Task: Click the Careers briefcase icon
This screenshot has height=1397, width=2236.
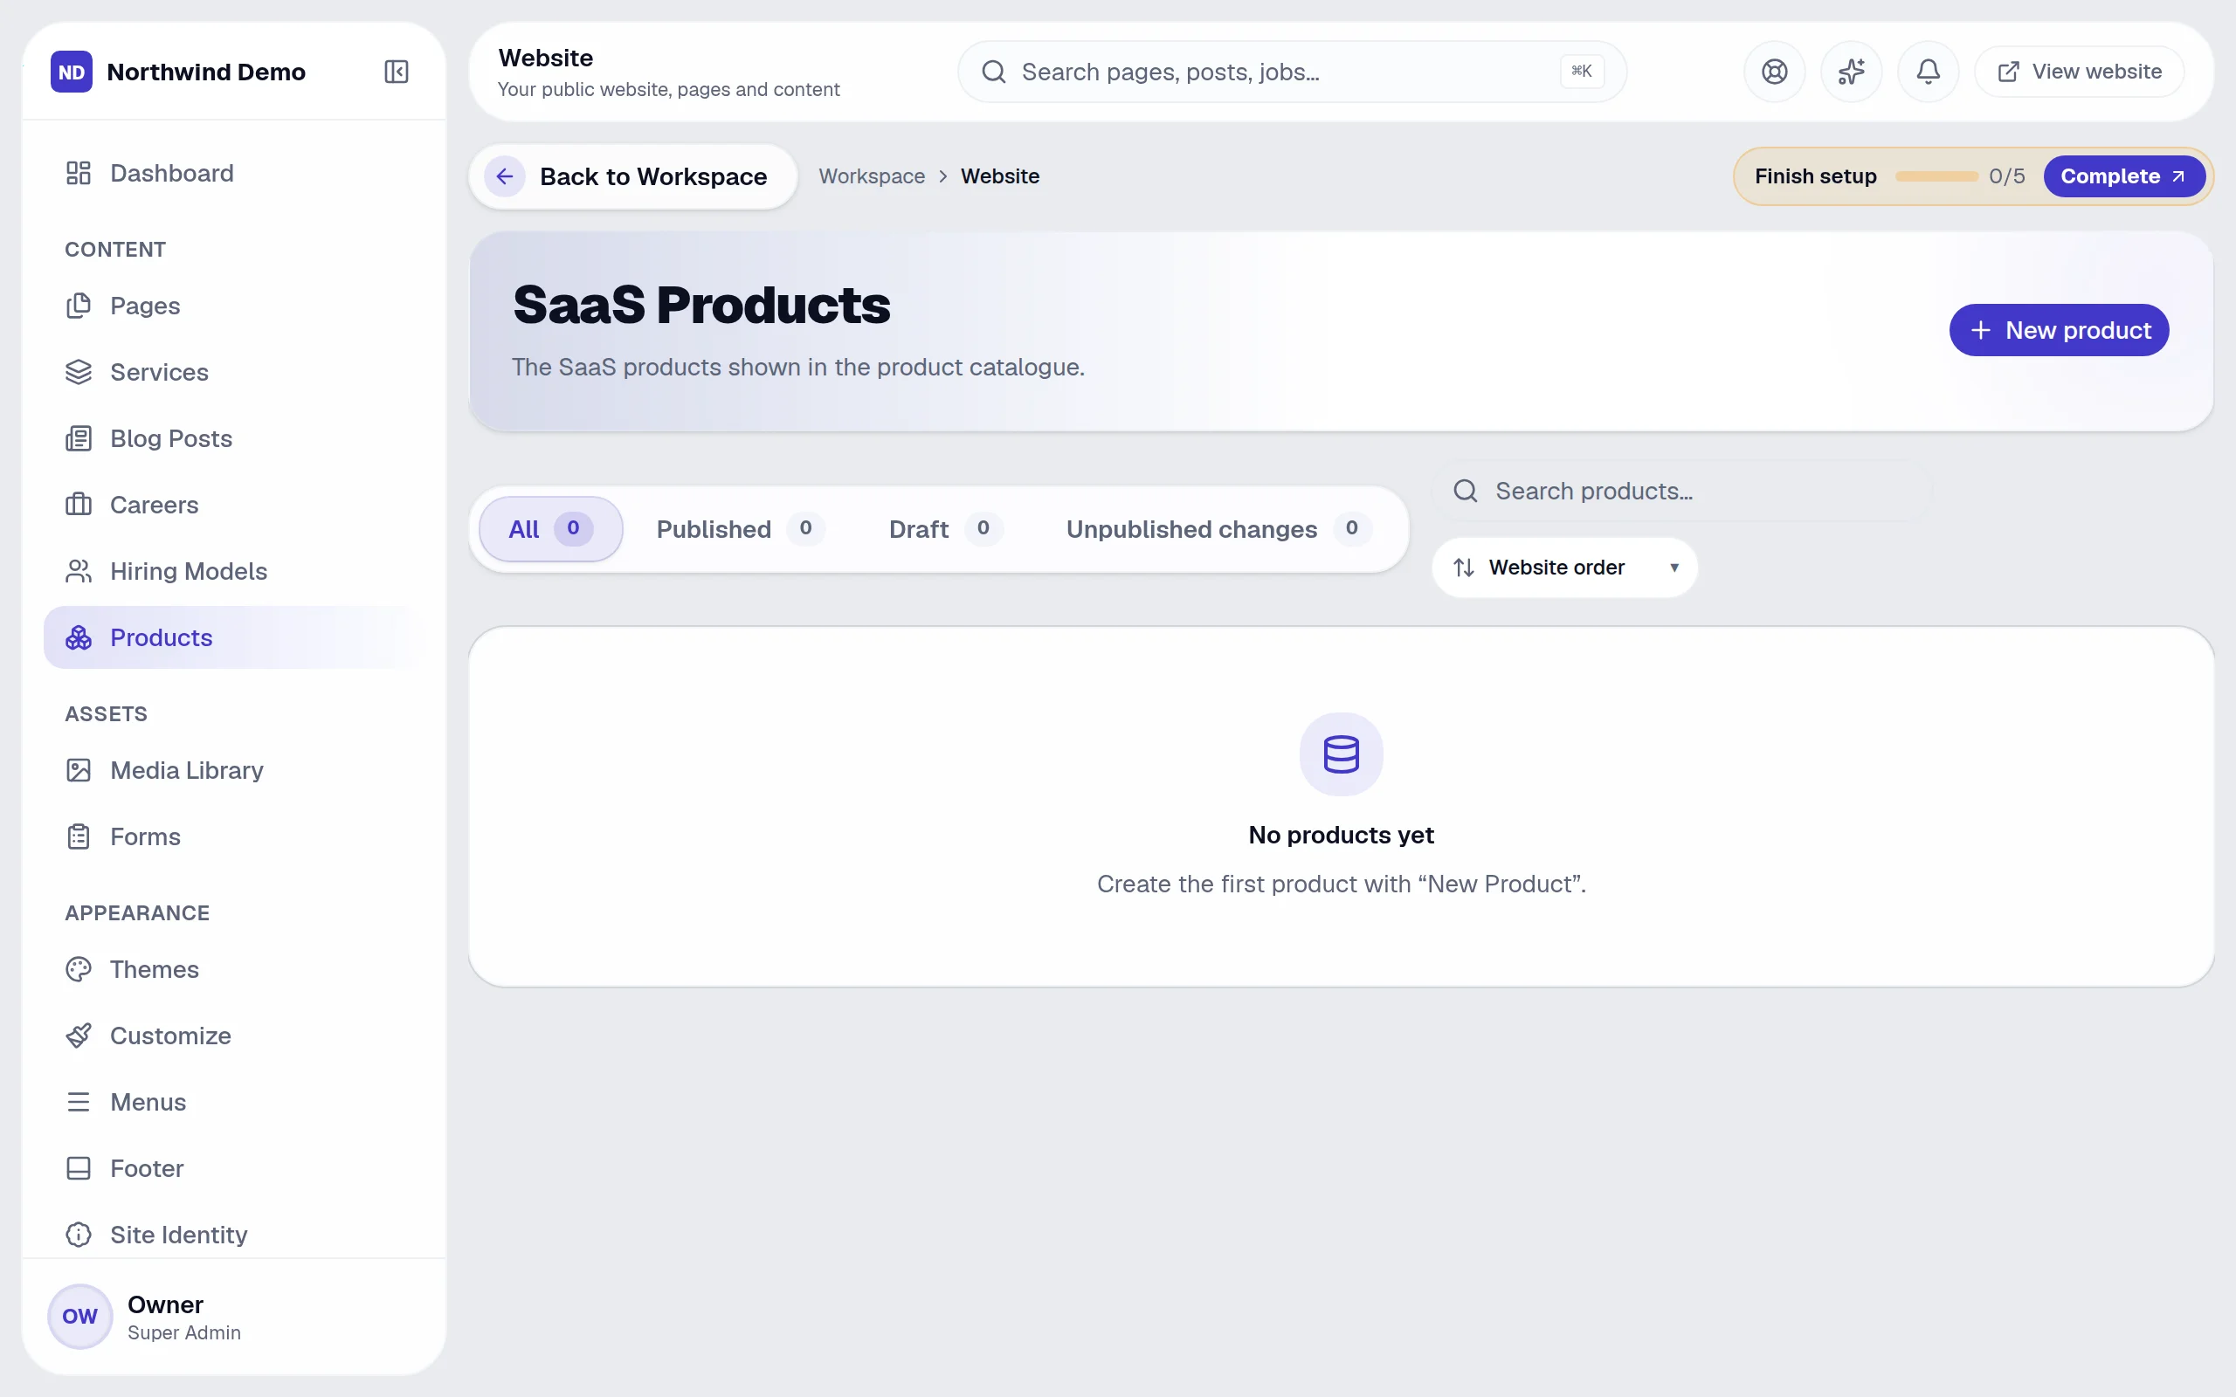Action: [79, 505]
